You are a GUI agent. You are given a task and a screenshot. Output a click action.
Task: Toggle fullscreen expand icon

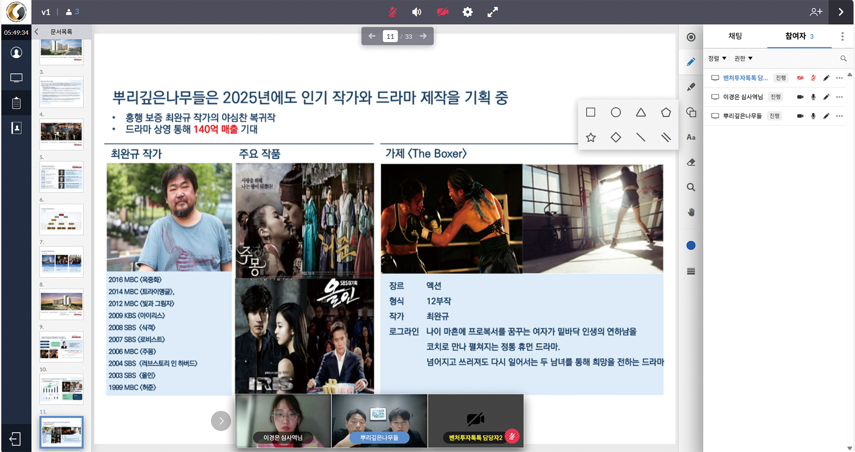tap(493, 12)
